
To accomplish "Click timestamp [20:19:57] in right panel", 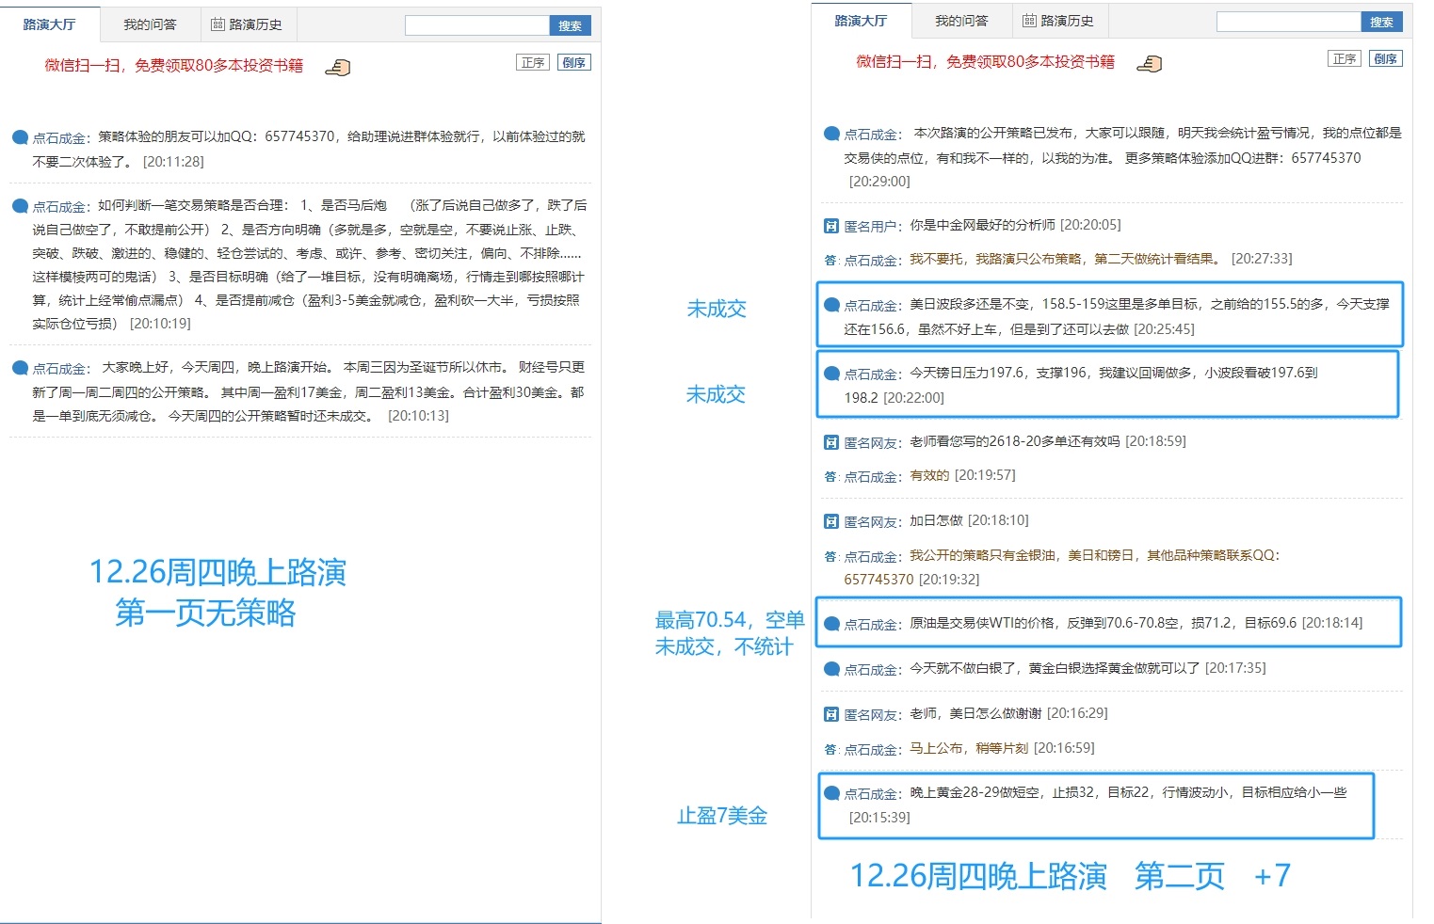I will [985, 475].
